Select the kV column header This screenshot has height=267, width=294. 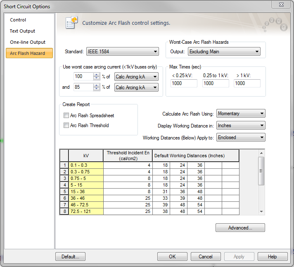click(x=86, y=156)
